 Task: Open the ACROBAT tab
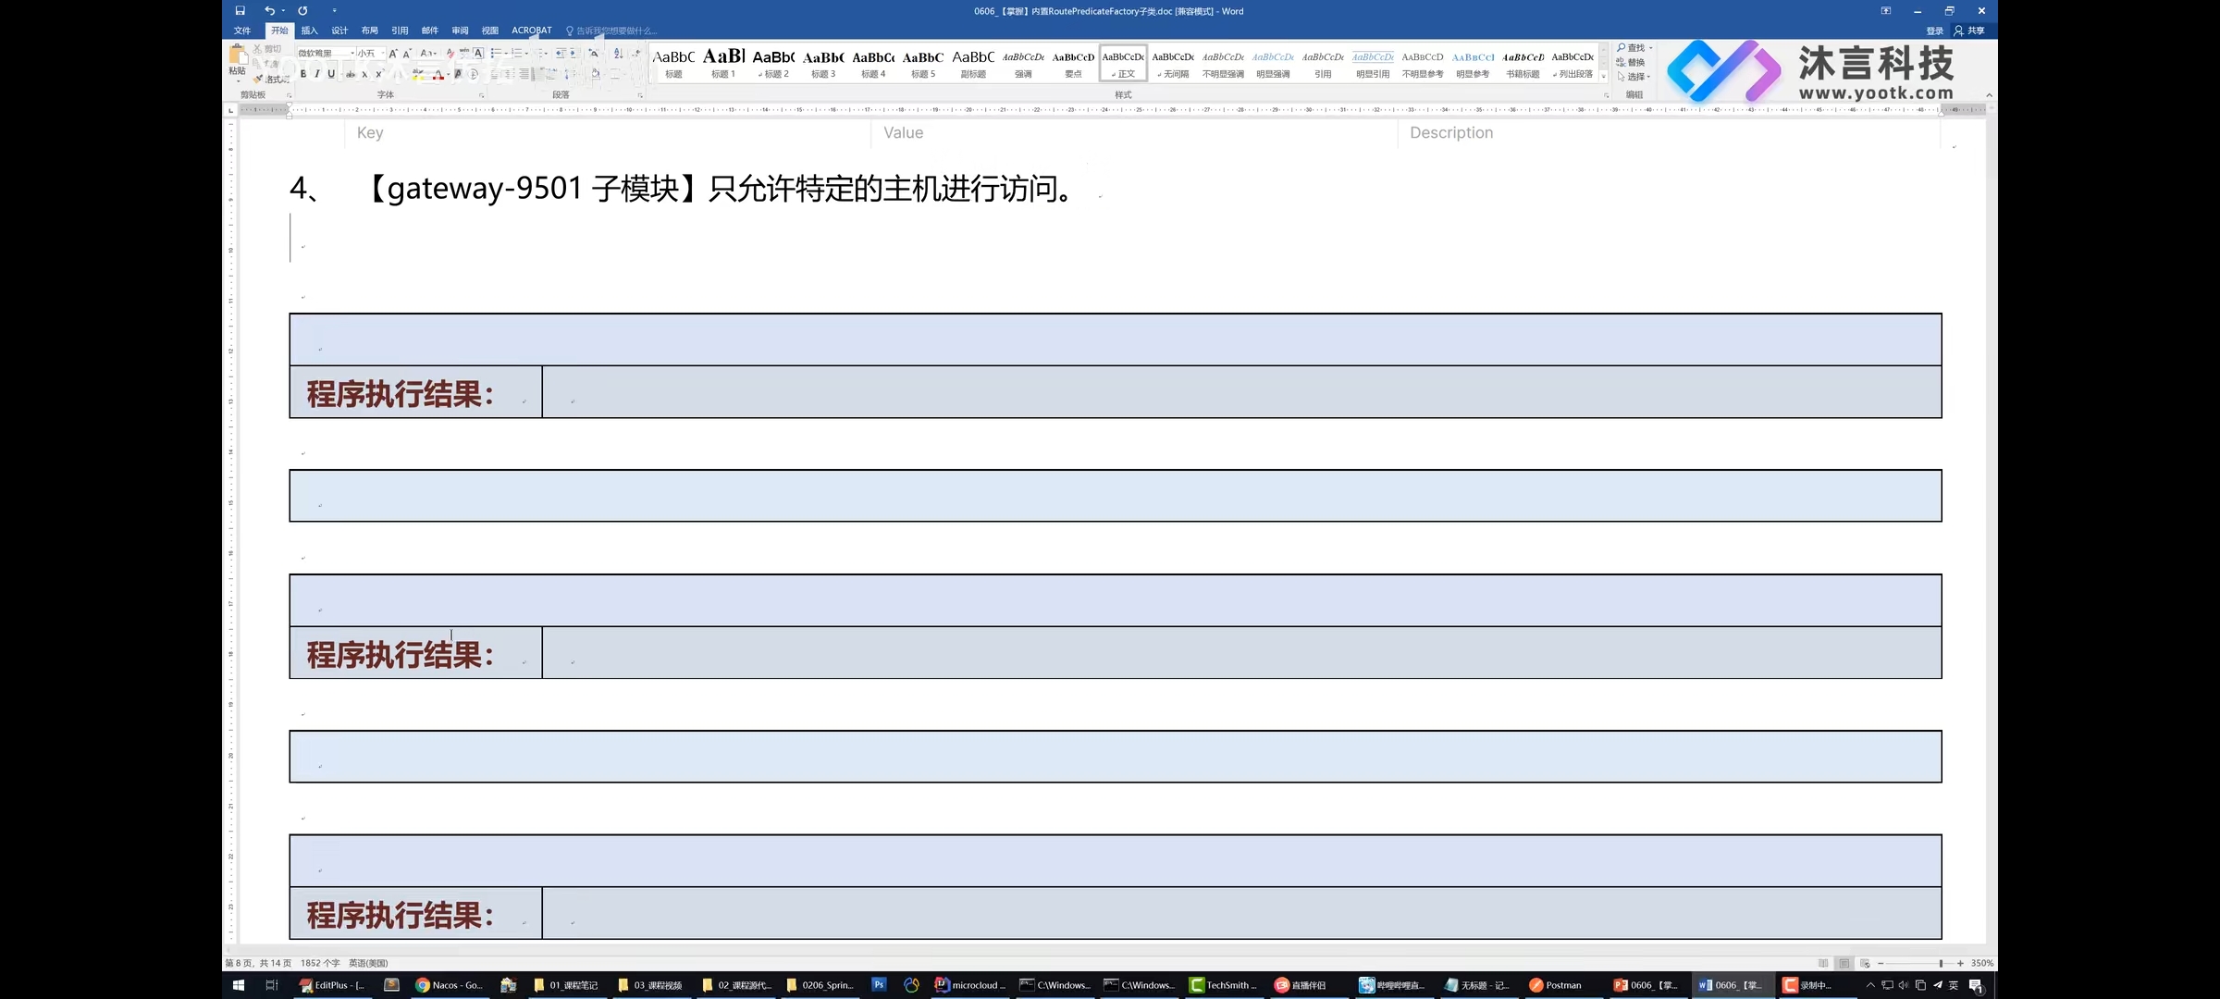pyautogui.click(x=532, y=31)
